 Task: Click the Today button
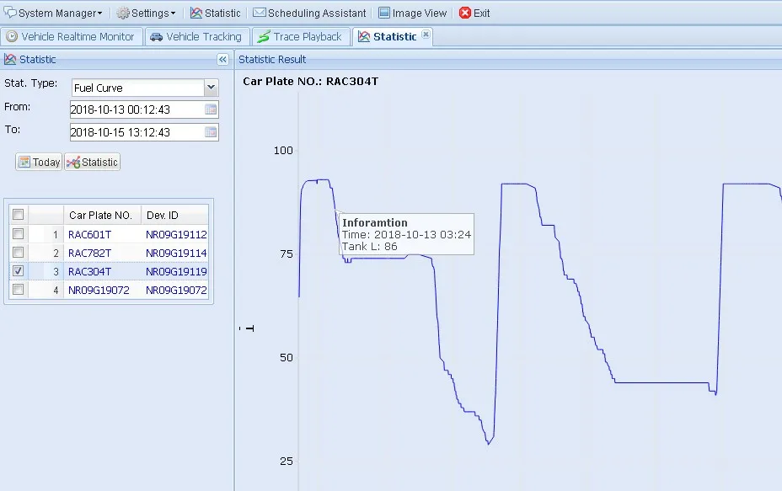[x=39, y=163]
